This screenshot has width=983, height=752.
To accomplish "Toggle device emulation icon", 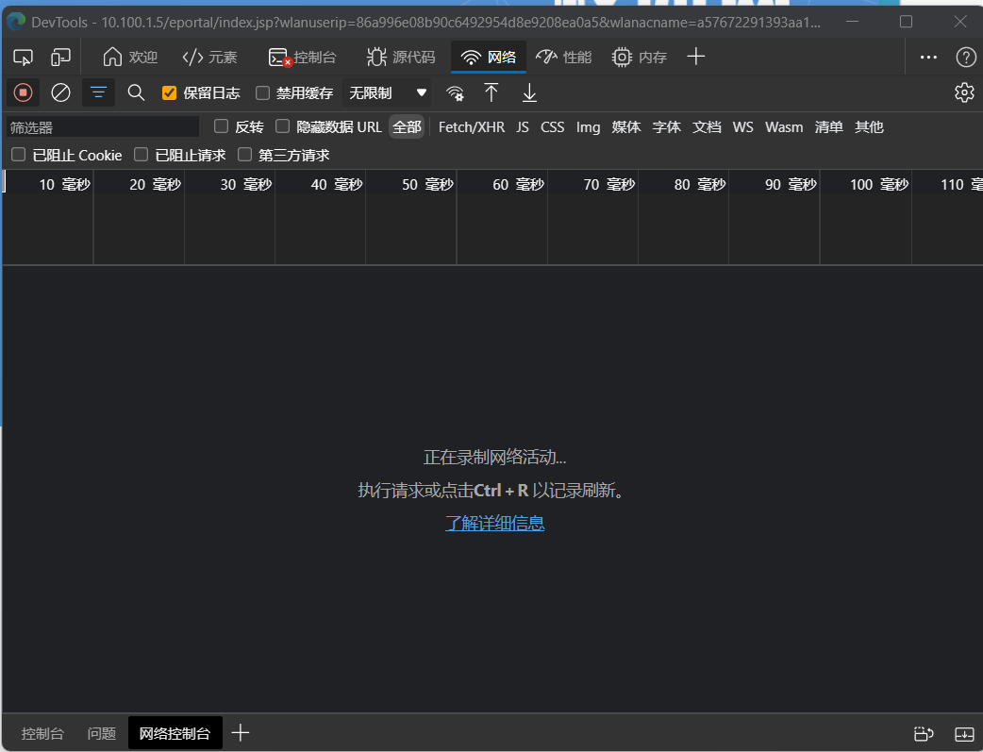I will point(60,58).
